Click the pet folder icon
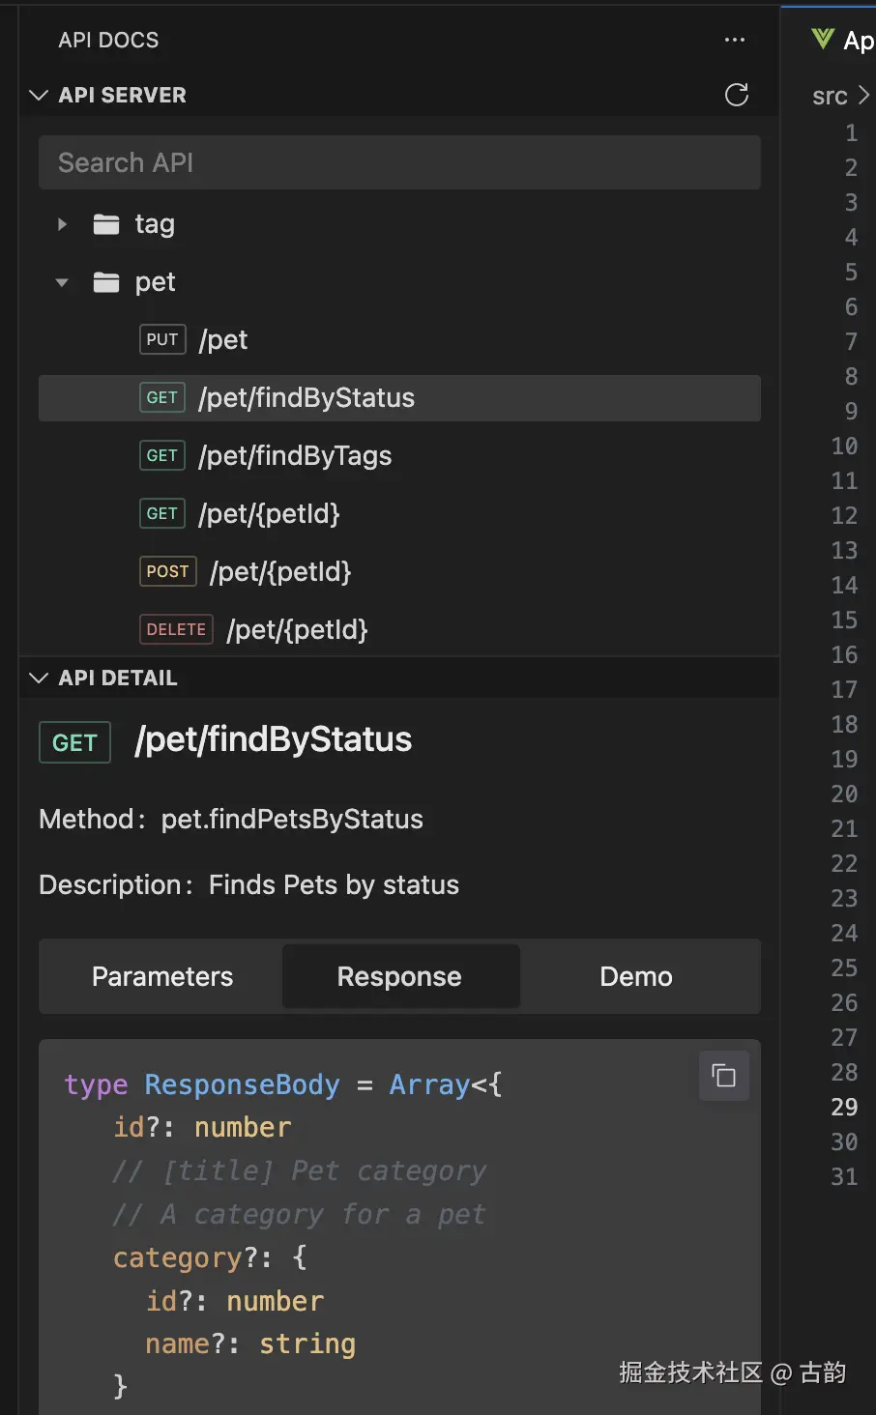The image size is (876, 1415). [106, 282]
